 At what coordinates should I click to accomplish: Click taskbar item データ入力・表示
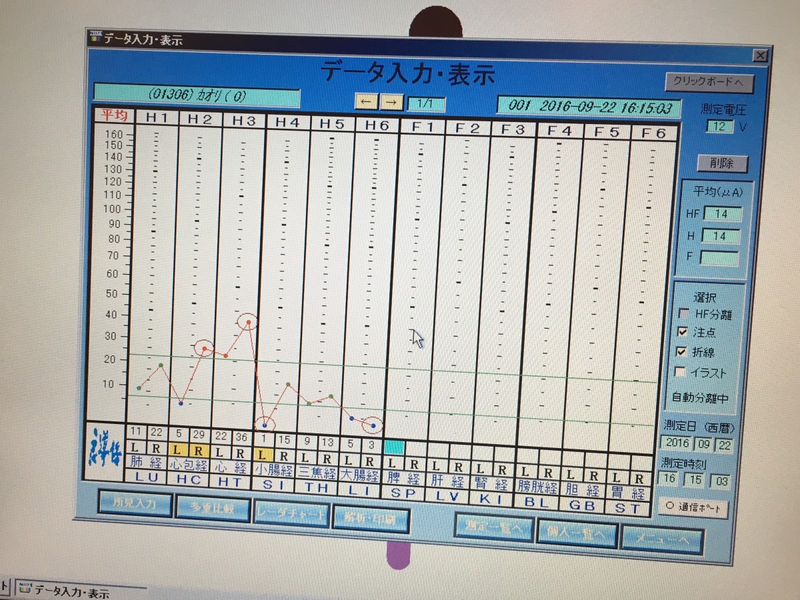coord(63,591)
